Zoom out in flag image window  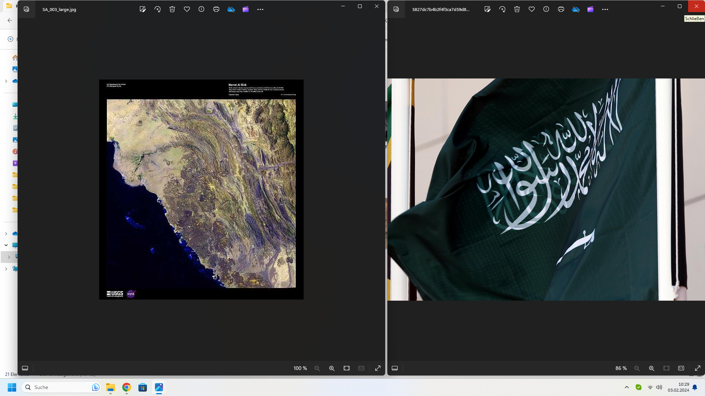pyautogui.click(x=637, y=368)
